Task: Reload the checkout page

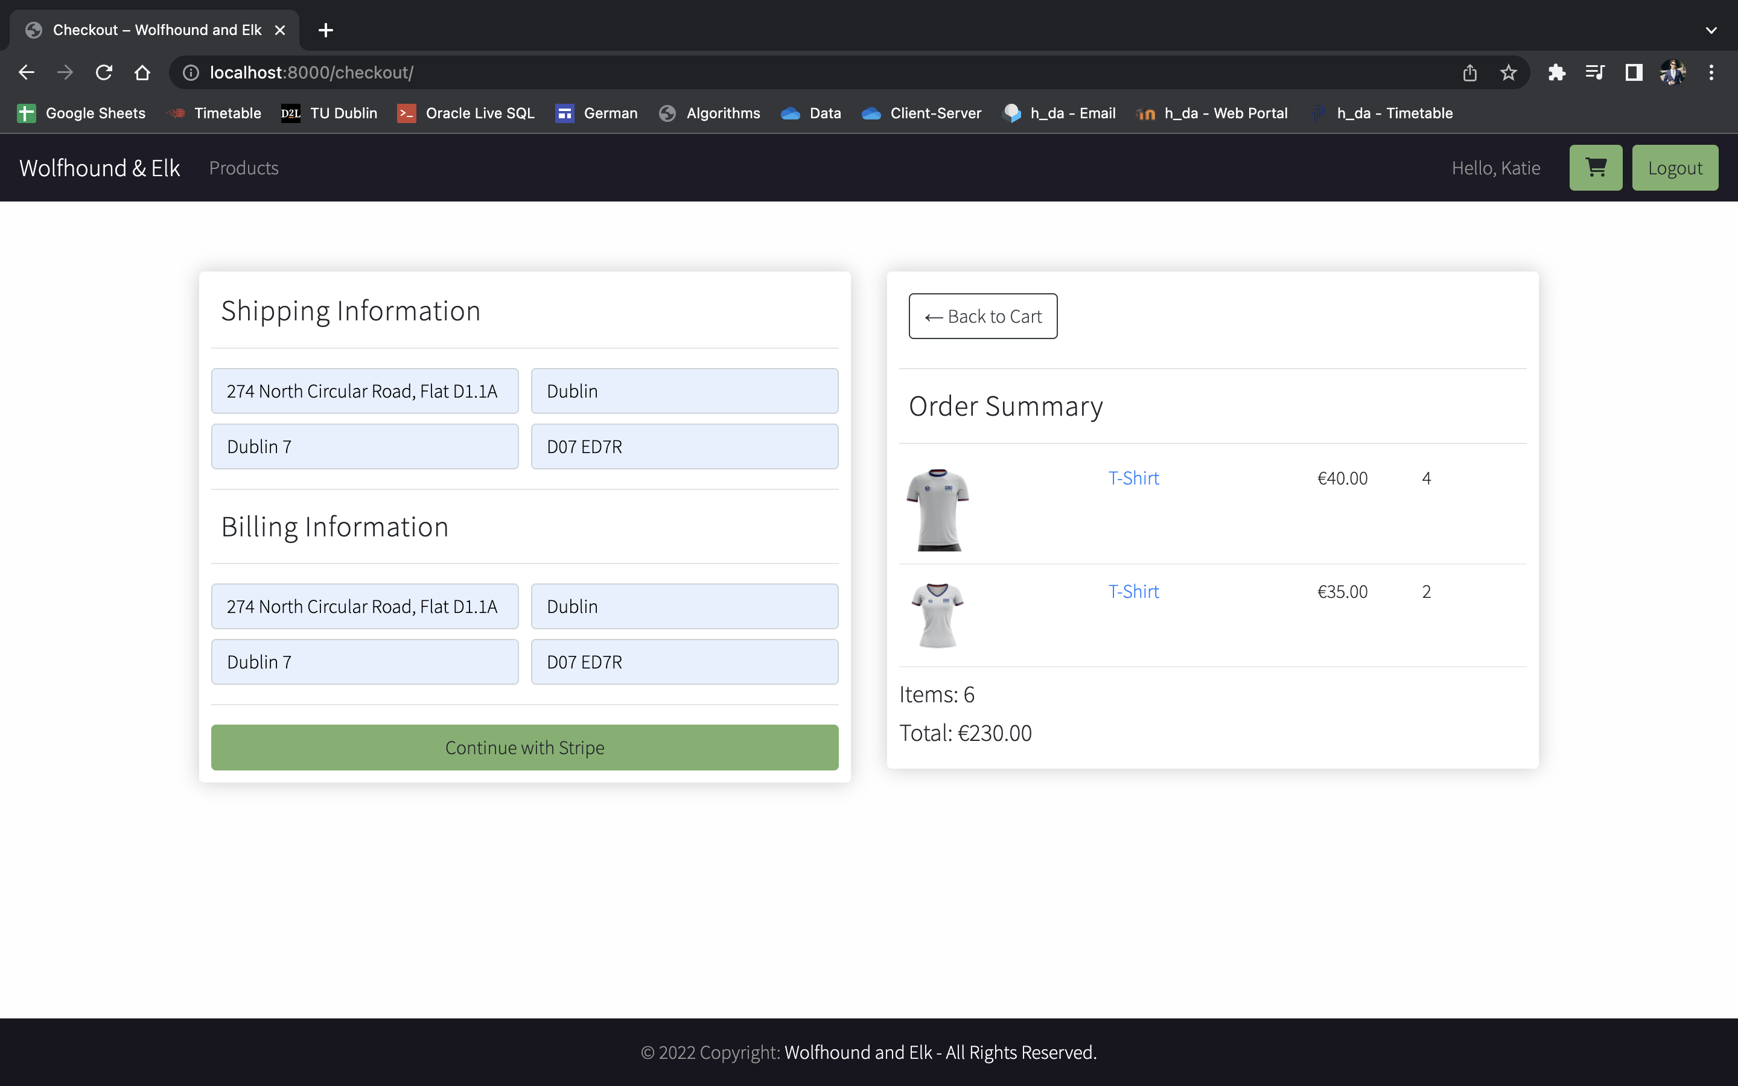Action: pyautogui.click(x=103, y=72)
